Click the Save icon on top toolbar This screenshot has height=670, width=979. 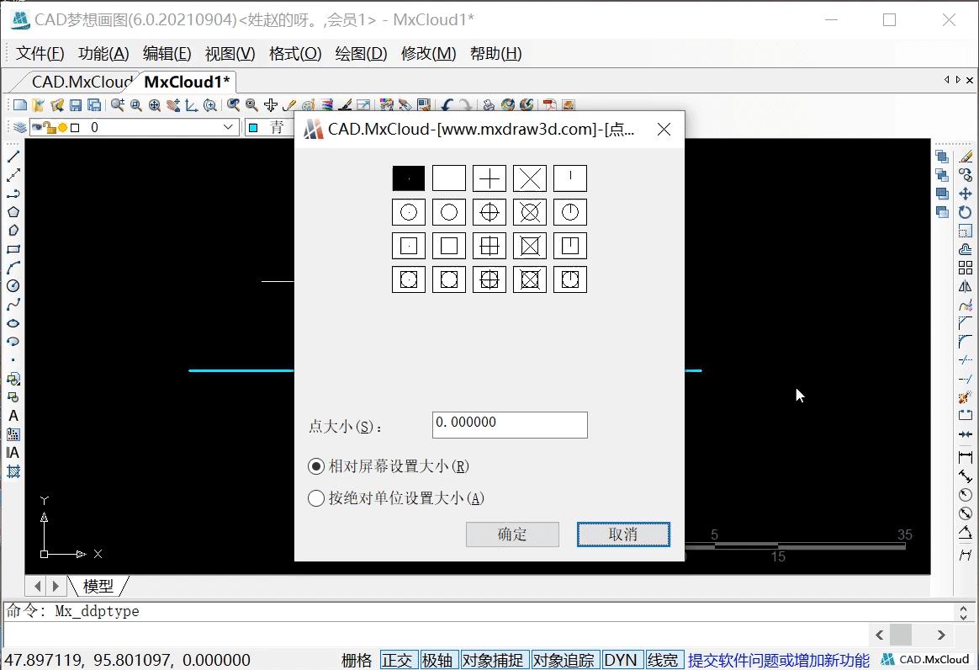(x=76, y=104)
